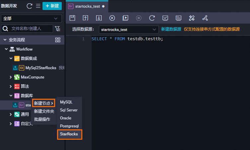The image size is (250, 150).
Task: Select Postgresql node type
Action: 69,126
